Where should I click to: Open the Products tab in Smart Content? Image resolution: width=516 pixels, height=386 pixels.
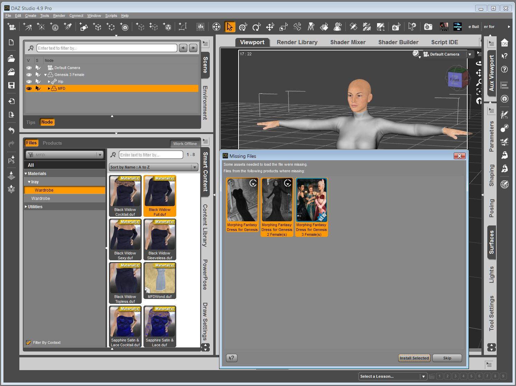pos(52,143)
